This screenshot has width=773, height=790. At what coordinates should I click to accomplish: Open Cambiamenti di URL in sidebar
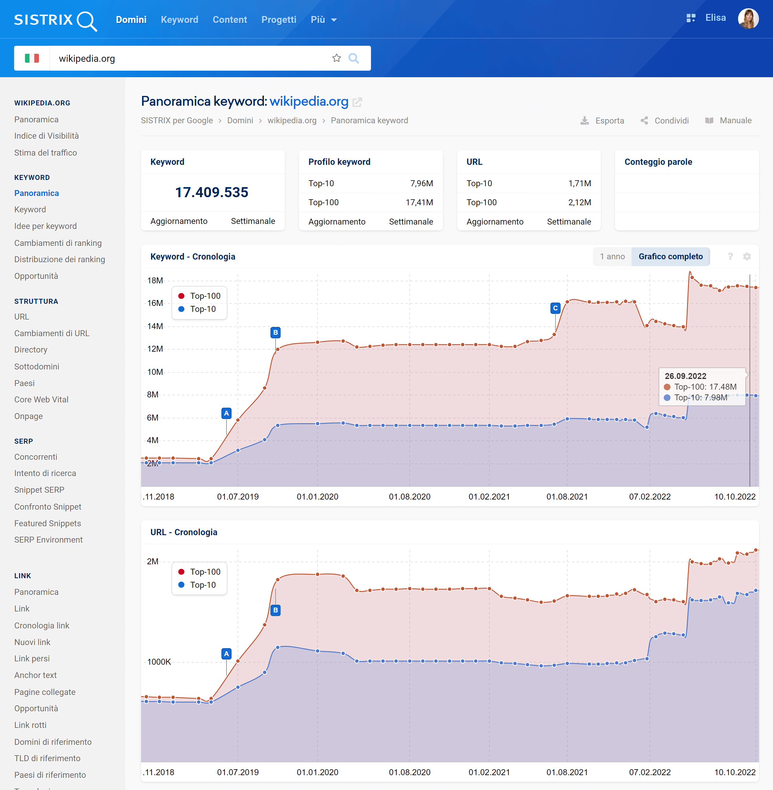pyautogui.click(x=52, y=333)
